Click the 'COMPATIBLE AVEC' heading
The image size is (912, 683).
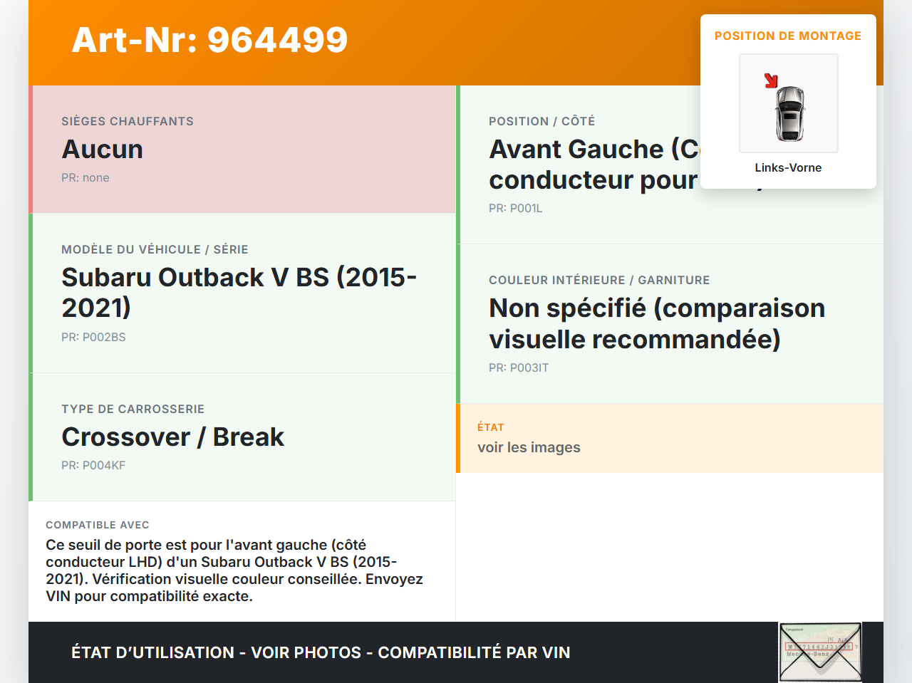coord(98,525)
